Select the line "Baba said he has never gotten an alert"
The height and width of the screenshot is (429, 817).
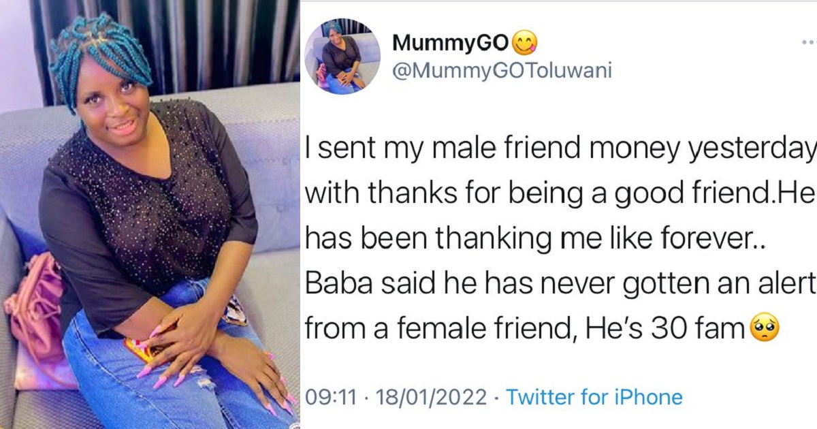click(560, 284)
